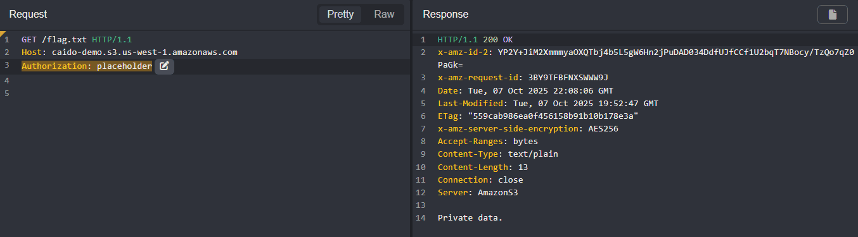This screenshot has width=858, height=237.
Task: Click the /flag.txt path in request
Action: coord(64,39)
